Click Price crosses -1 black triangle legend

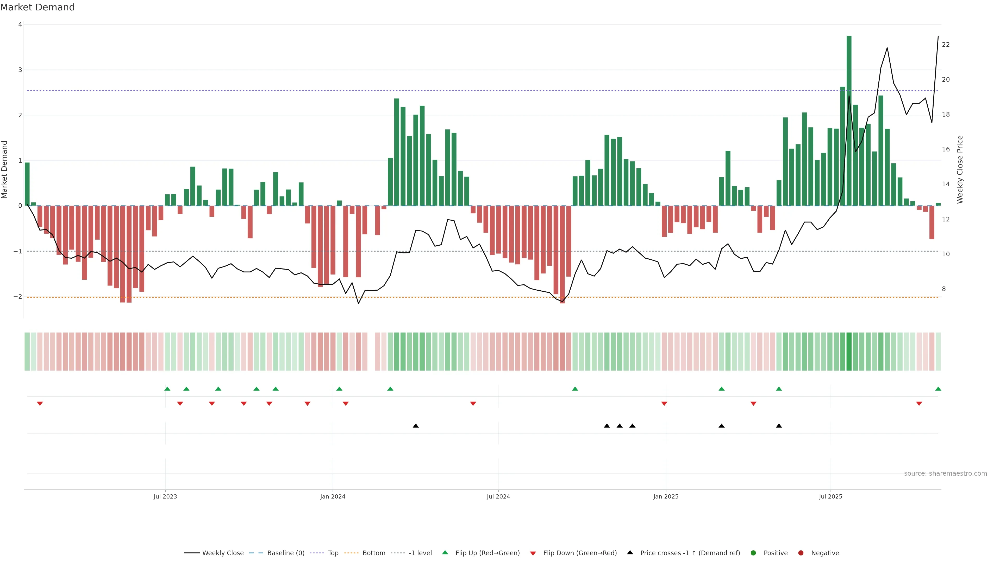tap(630, 553)
